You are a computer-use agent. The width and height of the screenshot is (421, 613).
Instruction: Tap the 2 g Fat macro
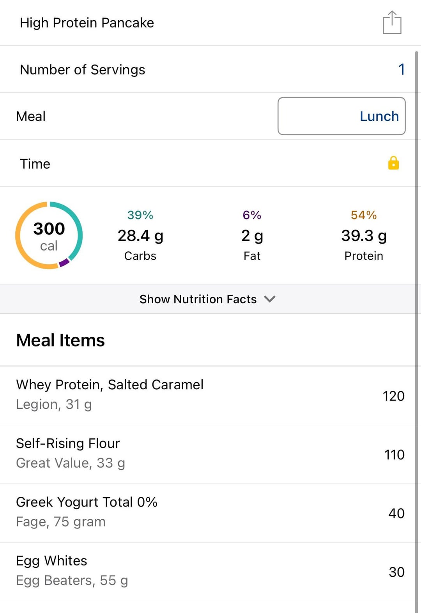(252, 235)
